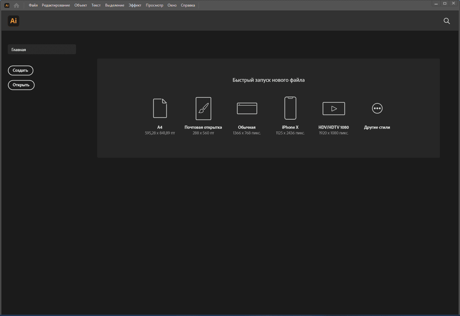Open the Справка menu
This screenshot has height=316, width=460.
coord(188,5)
